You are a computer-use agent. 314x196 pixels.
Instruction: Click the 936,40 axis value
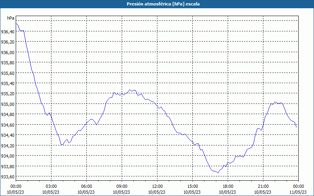[x=7, y=32]
